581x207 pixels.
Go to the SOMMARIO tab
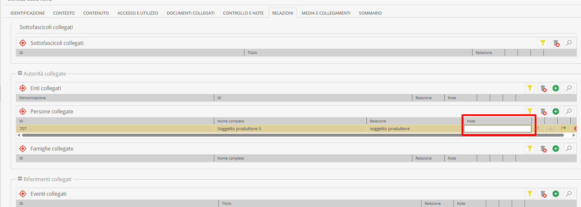pyautogui.click(x=370, y=13)
